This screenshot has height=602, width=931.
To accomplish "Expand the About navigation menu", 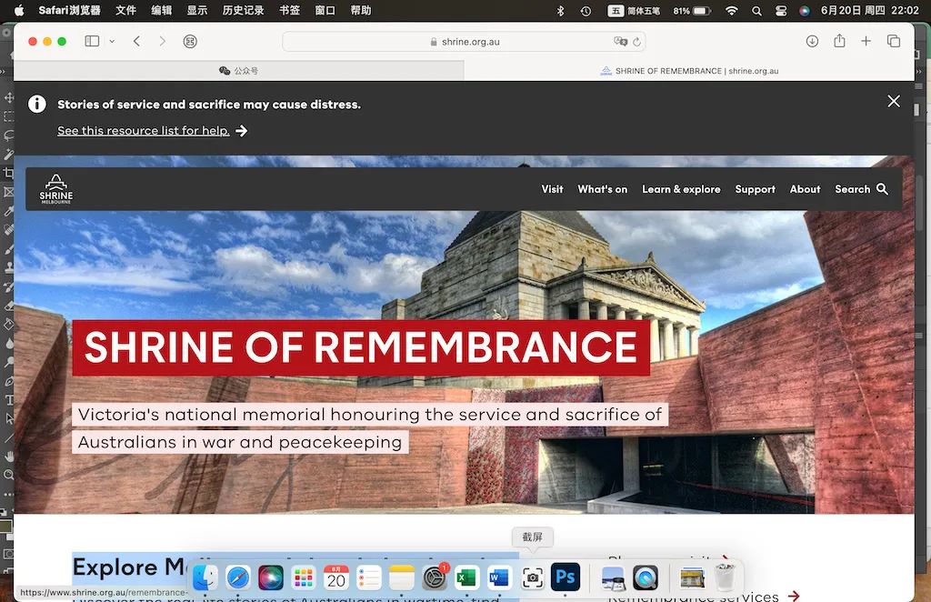I will tap(806, 189).
